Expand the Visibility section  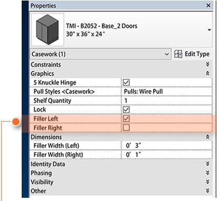click(x=207, y=182)
